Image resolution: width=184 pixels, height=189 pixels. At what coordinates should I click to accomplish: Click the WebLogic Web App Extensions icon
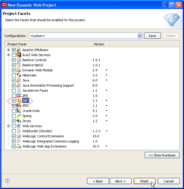point(19,146)
